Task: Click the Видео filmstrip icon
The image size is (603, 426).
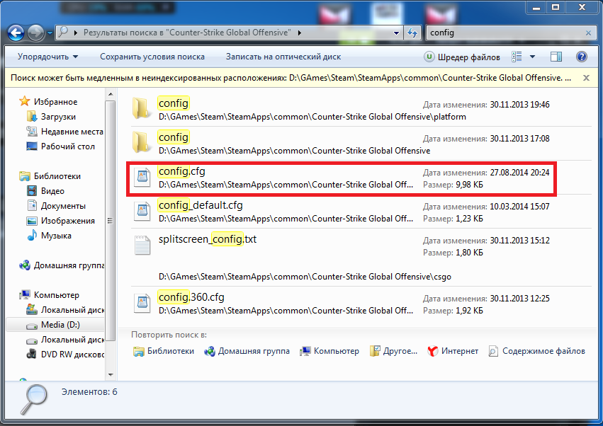Action: [x=32, y=191]
